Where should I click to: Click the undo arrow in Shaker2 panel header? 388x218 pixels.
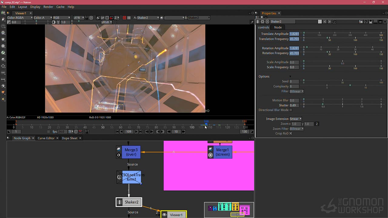click(x=325, y=22)
